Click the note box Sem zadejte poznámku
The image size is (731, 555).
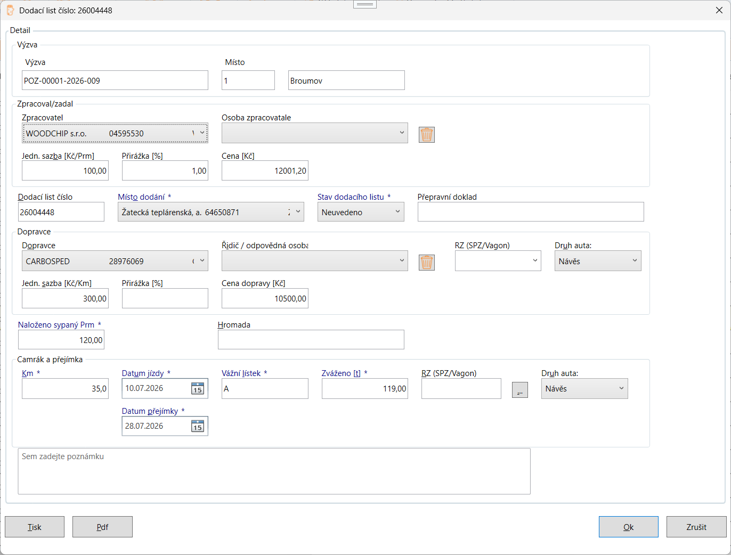point(274,471)
